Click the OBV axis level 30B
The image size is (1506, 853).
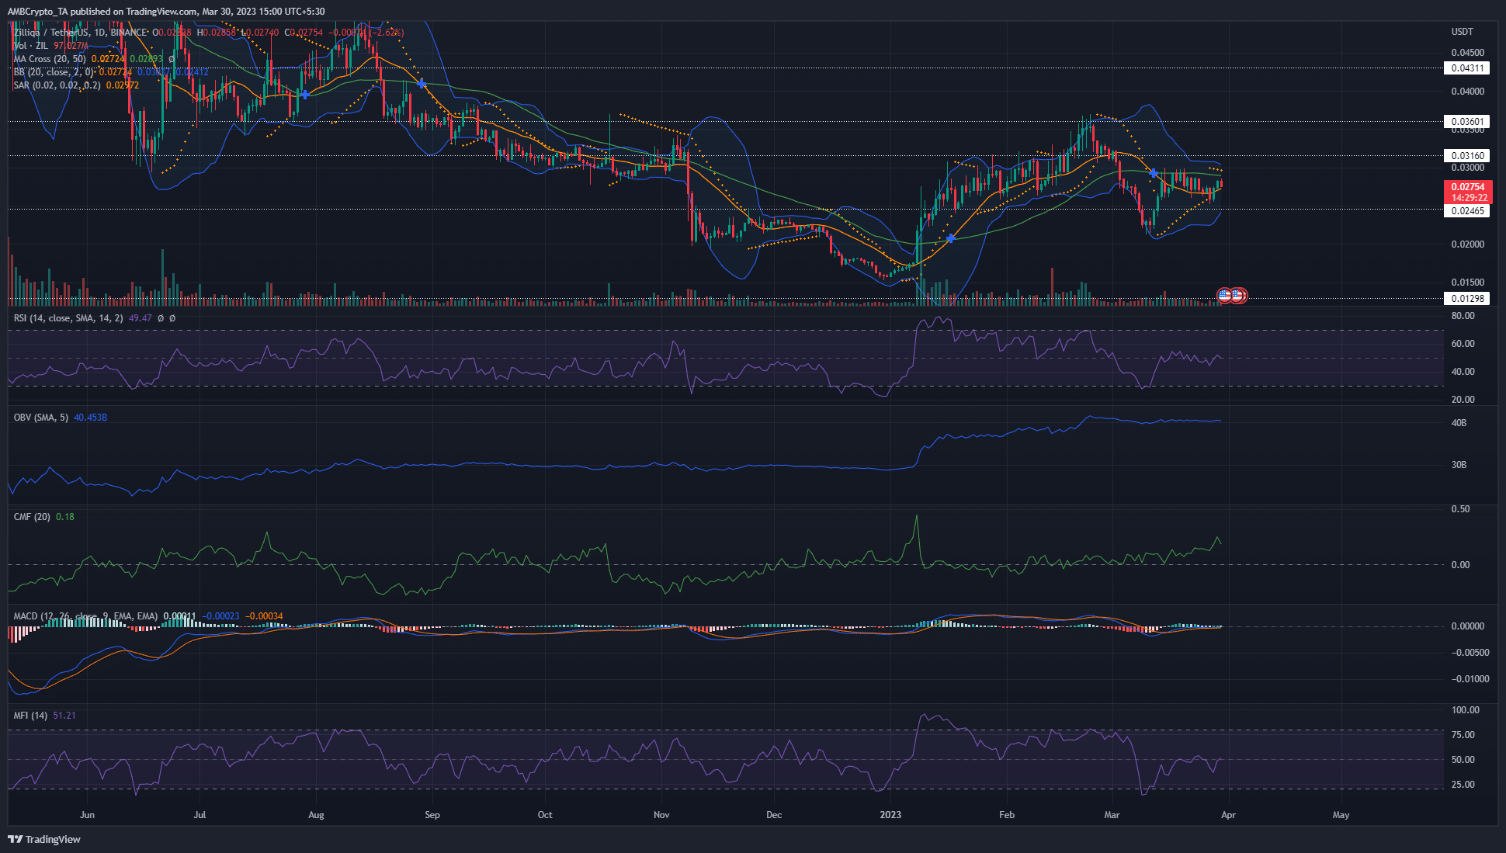pyautogui.click(x=1459, y=466)
